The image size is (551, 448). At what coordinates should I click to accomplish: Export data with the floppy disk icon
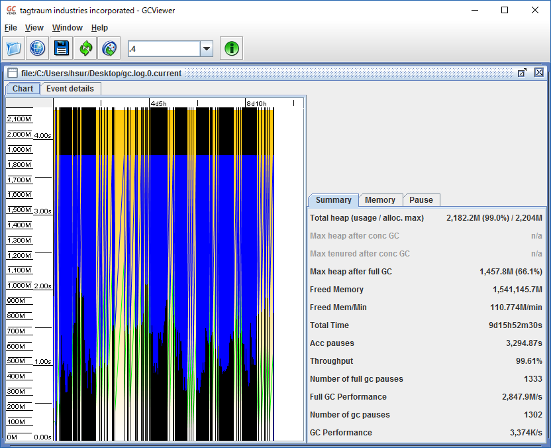(x=62, y=48)
